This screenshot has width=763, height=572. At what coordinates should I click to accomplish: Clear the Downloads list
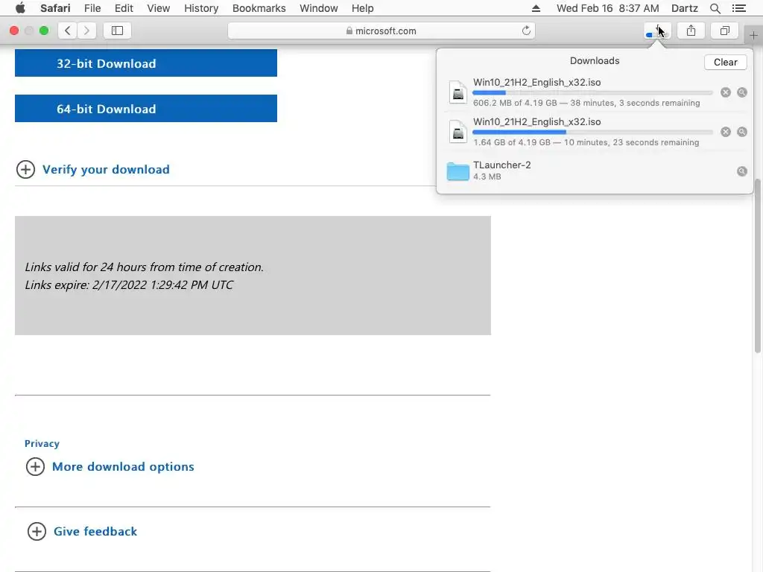point(725,63)
